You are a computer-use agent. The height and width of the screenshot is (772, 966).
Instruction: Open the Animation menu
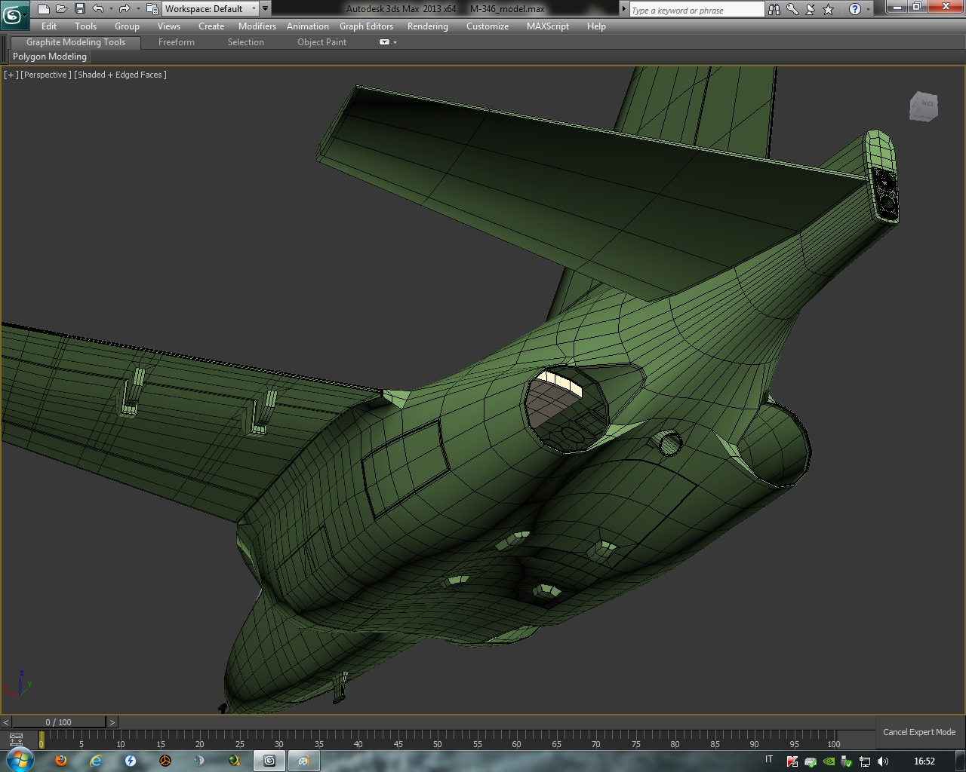click(x=308, y=26)
